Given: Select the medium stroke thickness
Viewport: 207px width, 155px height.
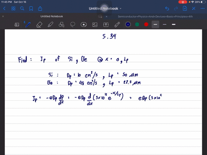Looking at the screenshot, I should pos(155,25).
